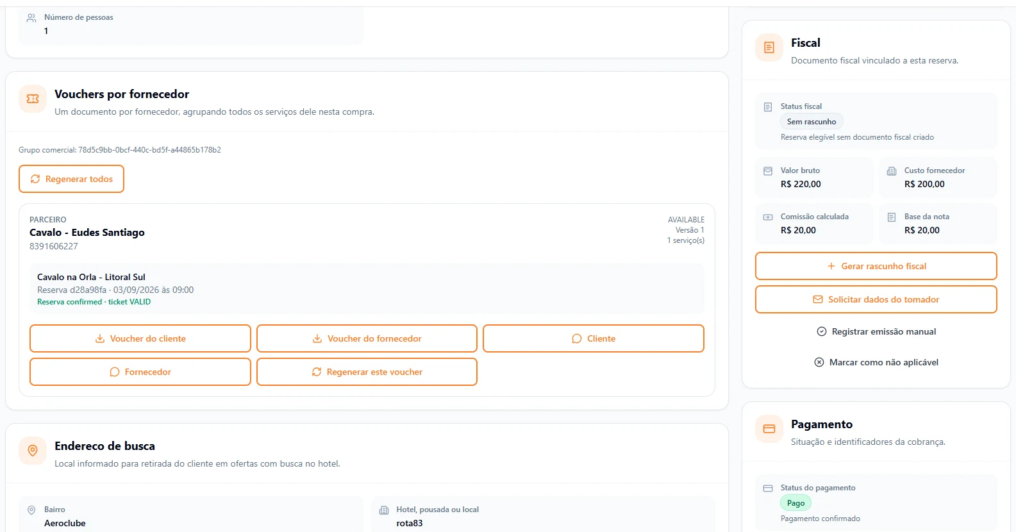Click the building icon next to Hotel, pousada ou local
This screenshot has height=532, width=1016.
coord(384,510)
